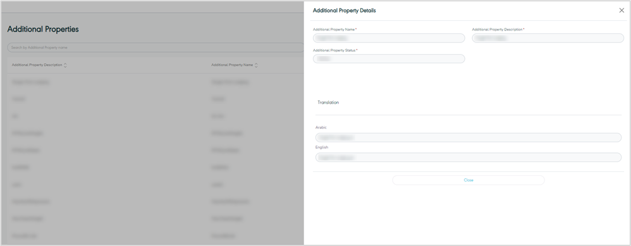Click the Search by Additional Property name box
The image size is (631, 246).
point(156,47)
